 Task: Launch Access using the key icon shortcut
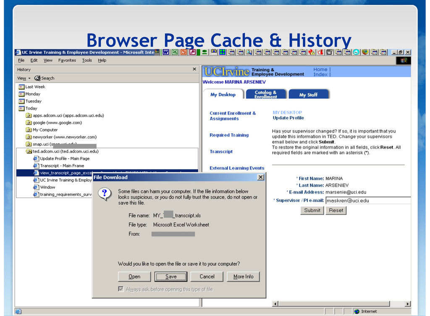click(192, 52)
